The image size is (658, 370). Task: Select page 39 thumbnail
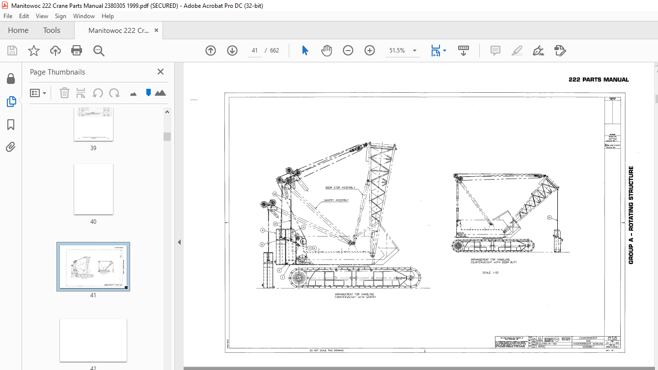pos(93,125)
